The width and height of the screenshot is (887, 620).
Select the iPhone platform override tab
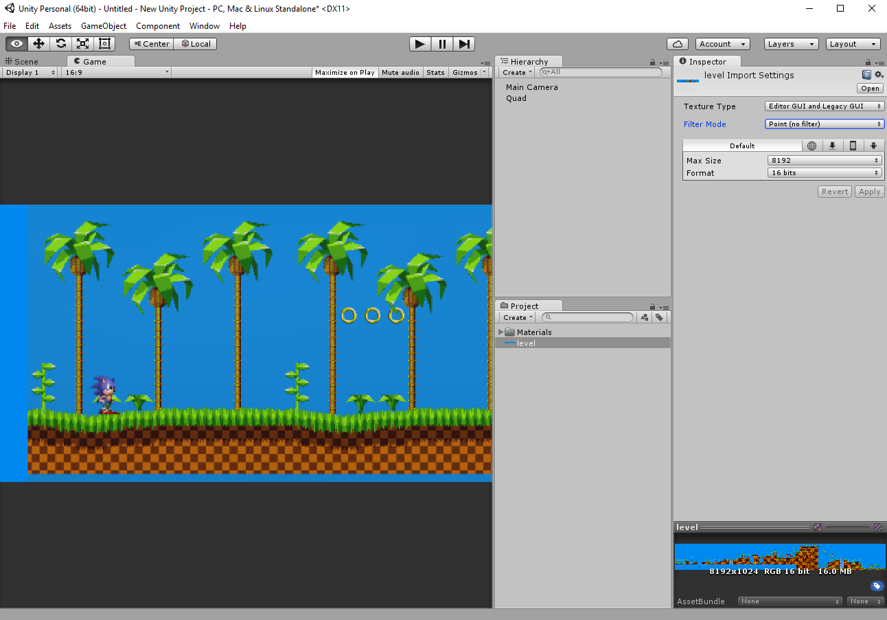tap(853, 146)
